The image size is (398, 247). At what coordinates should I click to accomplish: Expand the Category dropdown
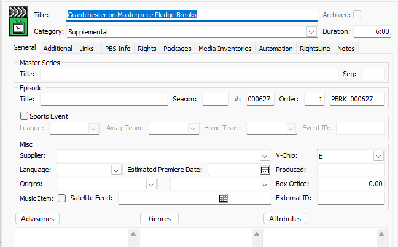pos(311,32)
